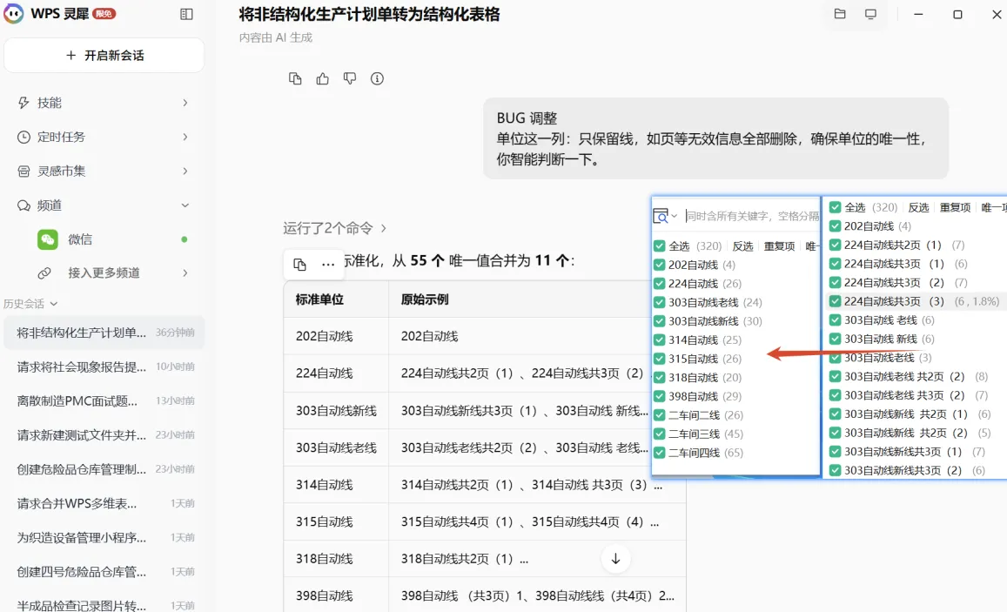This screenshot has width=1007, height=612.
Task: Copy the table with its floating copy icon
Action: (x=299, y=264)
